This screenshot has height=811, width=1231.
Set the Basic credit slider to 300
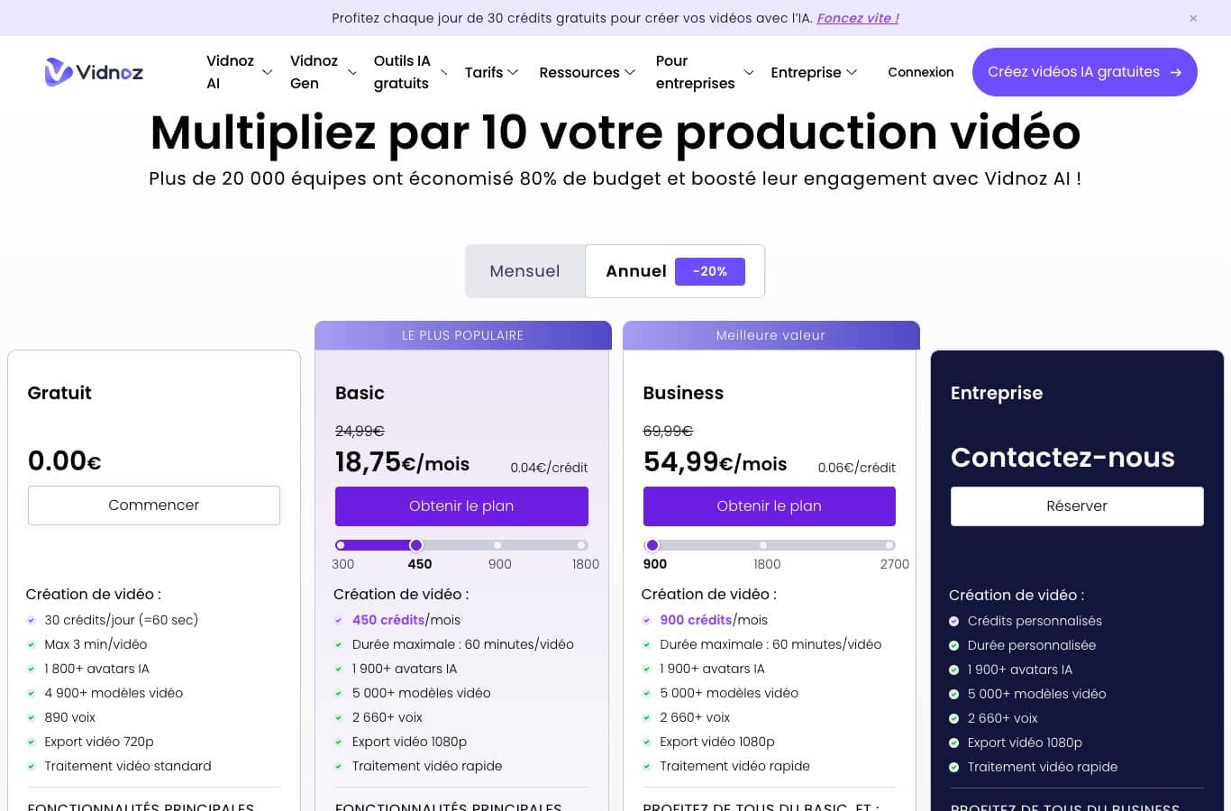[x=341, y=545]
